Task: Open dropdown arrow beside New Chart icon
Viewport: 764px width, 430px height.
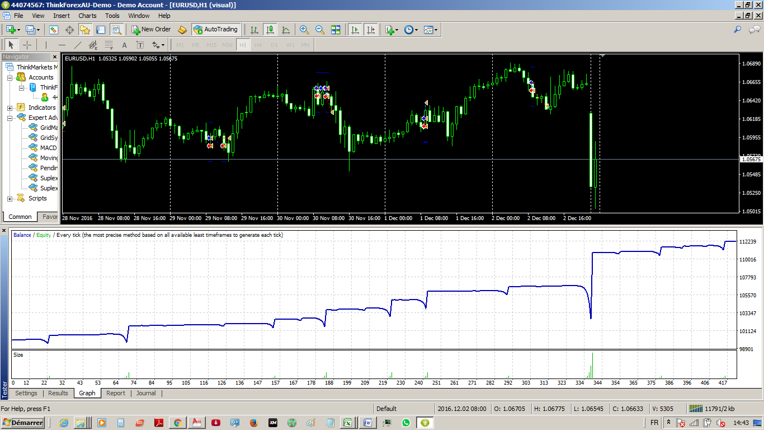Action: pos(19,30)
